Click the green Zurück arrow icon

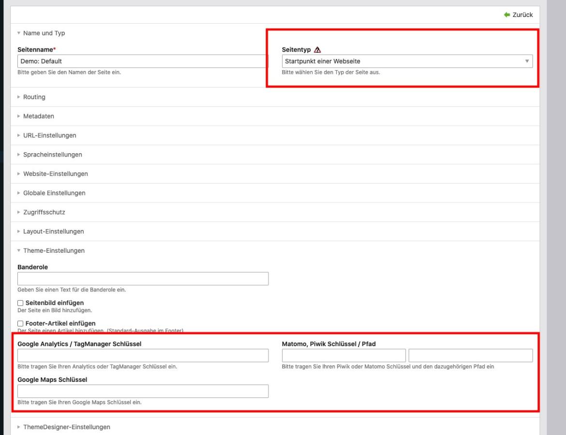click(507, 15)
